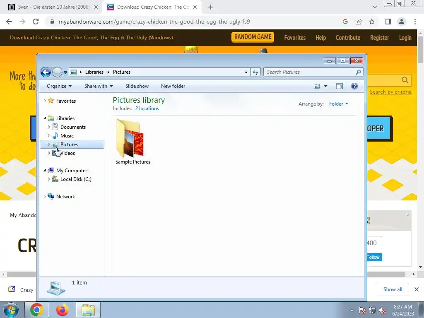This screenshot has width=424, height=318.
Task: Open the Favorites link on the website header
Action: [295, 38]
